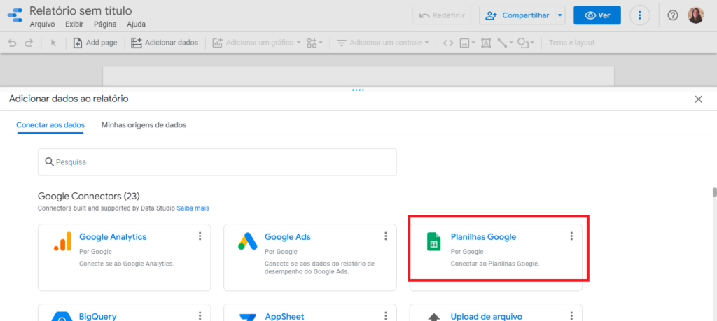
Task: Open Google Analytics card options menu
Action: pos(200,236)
